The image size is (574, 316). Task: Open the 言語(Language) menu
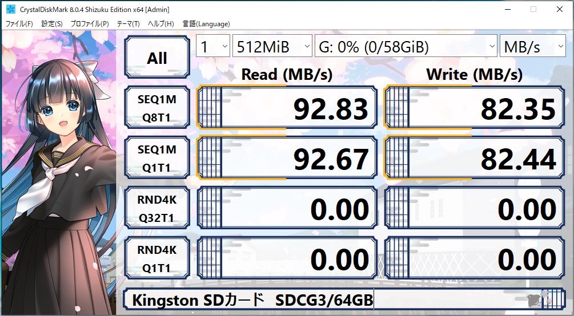point(206,24)
